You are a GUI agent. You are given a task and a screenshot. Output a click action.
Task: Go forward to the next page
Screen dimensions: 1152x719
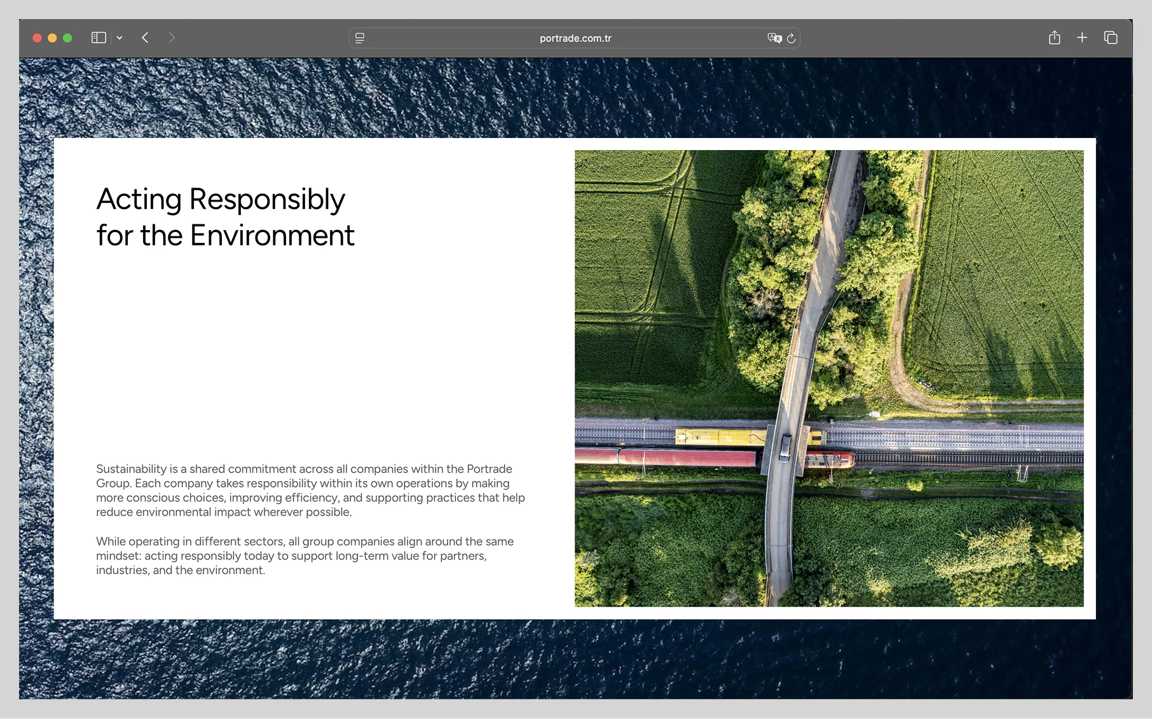(x=172, y=38)
